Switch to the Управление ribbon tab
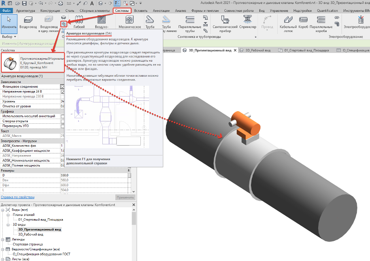Viewport: 370px width, 261px height. tap(279, 11)
